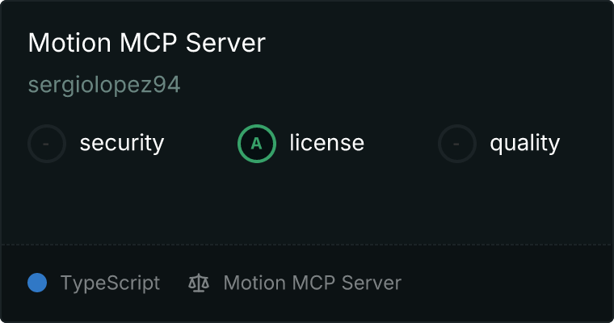Click the blank card area below the badges
This screenshot has width=614, height=323.
click(307, 203)
